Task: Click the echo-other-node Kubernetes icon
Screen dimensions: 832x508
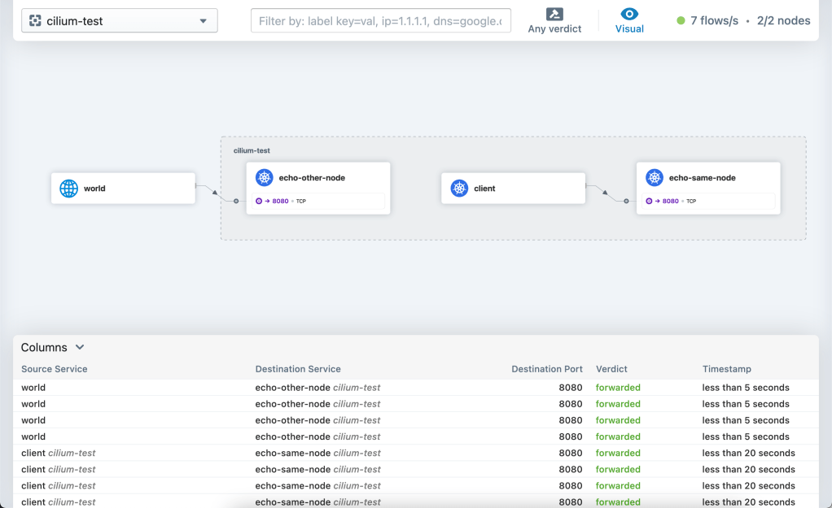Action: click(264, 178)
